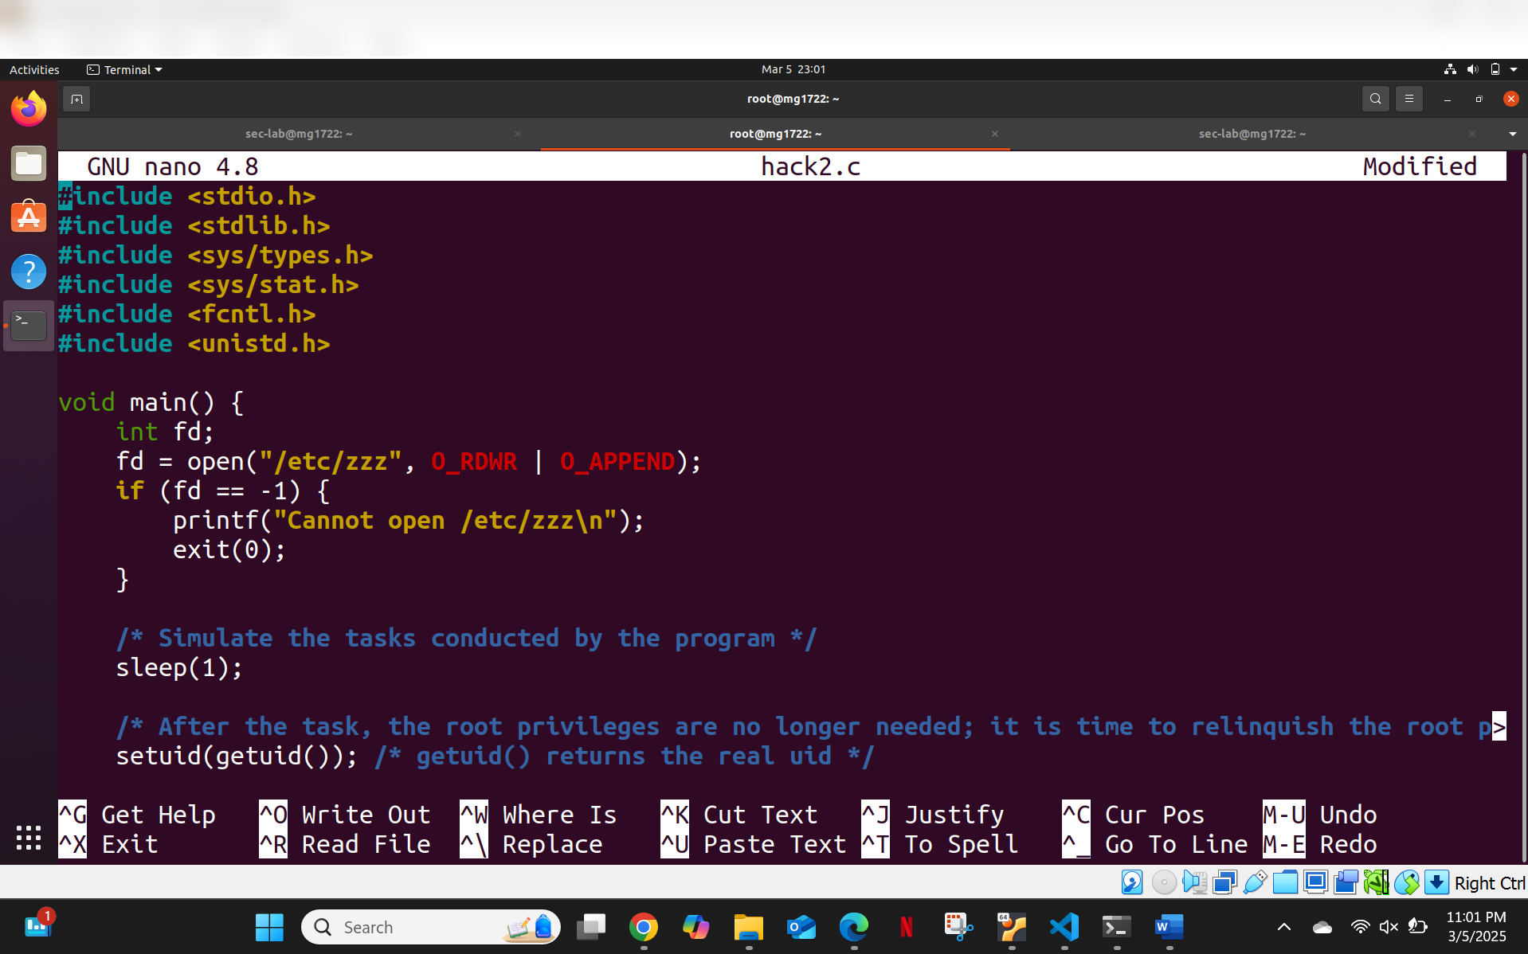Screen dimensions: 1528x954
Task: Open Firefox from the Ubuntu dock
Action: [29, 108]
